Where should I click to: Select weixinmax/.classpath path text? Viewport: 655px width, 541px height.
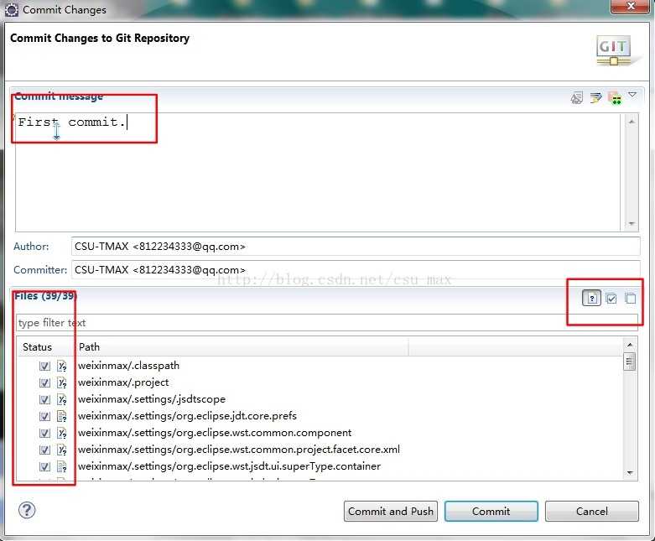point(128,366)
